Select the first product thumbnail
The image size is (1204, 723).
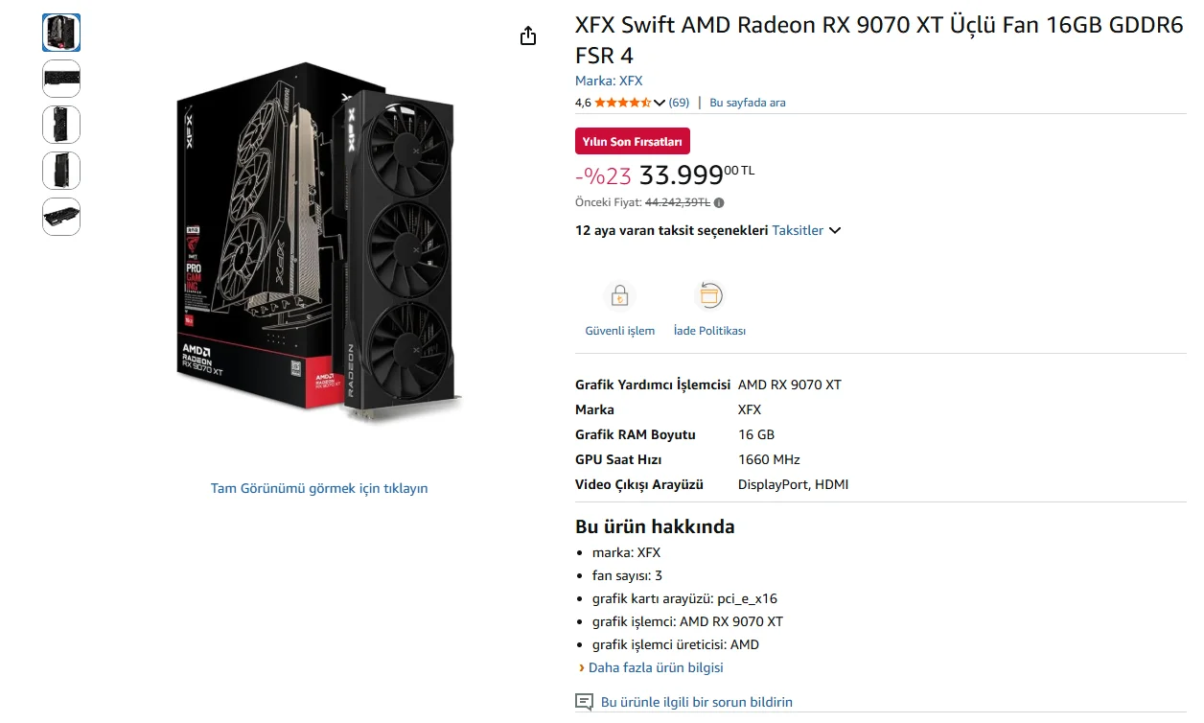tap(61, 33)
